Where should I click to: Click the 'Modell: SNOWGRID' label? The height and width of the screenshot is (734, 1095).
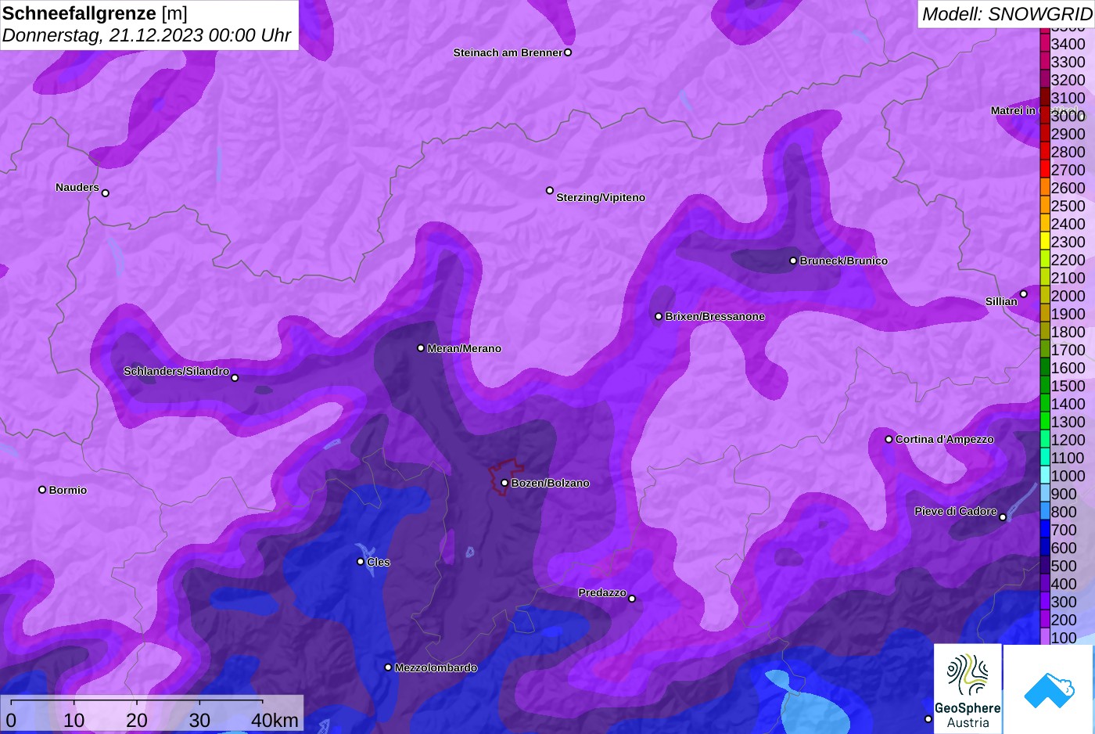tap(1007, 13)
